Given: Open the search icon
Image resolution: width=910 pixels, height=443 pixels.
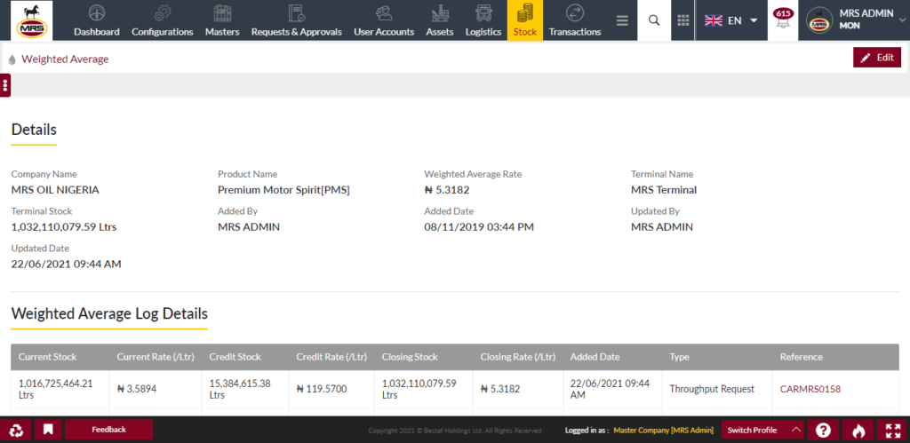Looking at the screenshot, I should [654, 20].
